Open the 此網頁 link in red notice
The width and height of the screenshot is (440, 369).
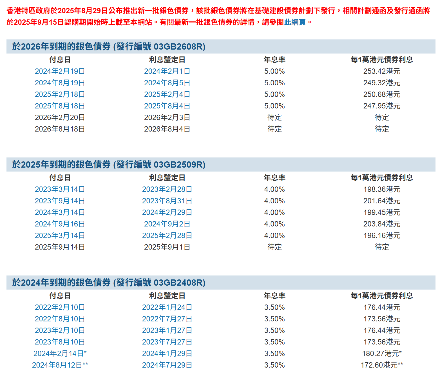(294, 22)
